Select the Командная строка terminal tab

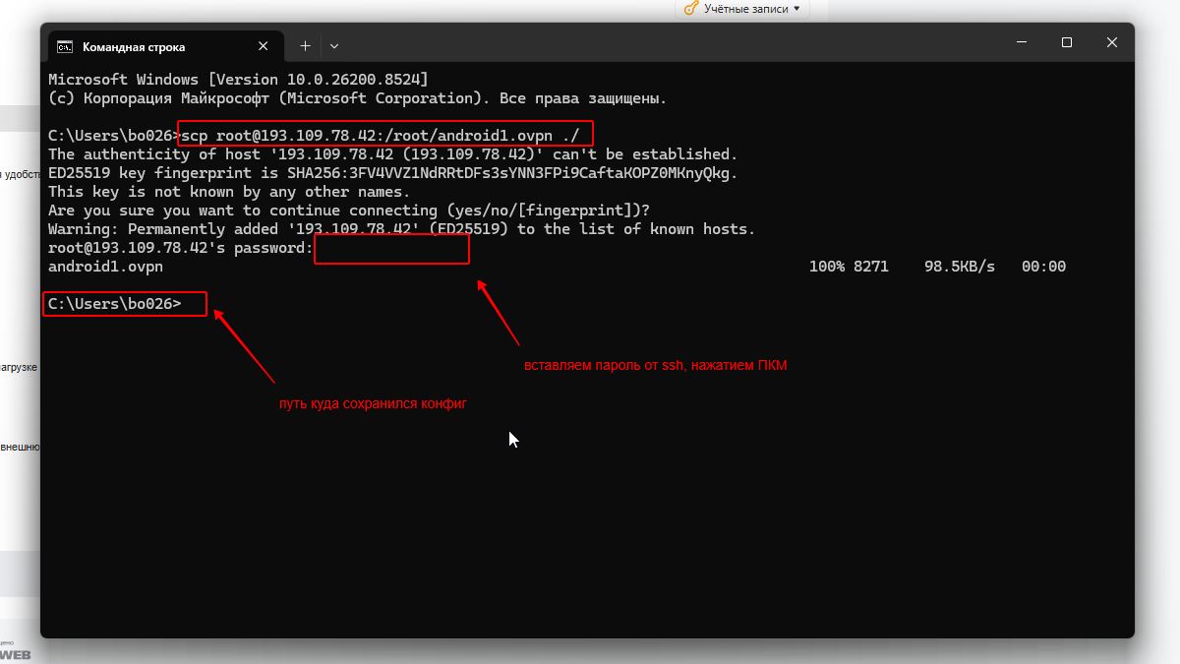(x=164, y=46)
